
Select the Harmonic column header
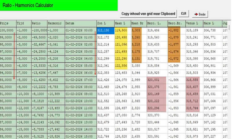point(56,23)
